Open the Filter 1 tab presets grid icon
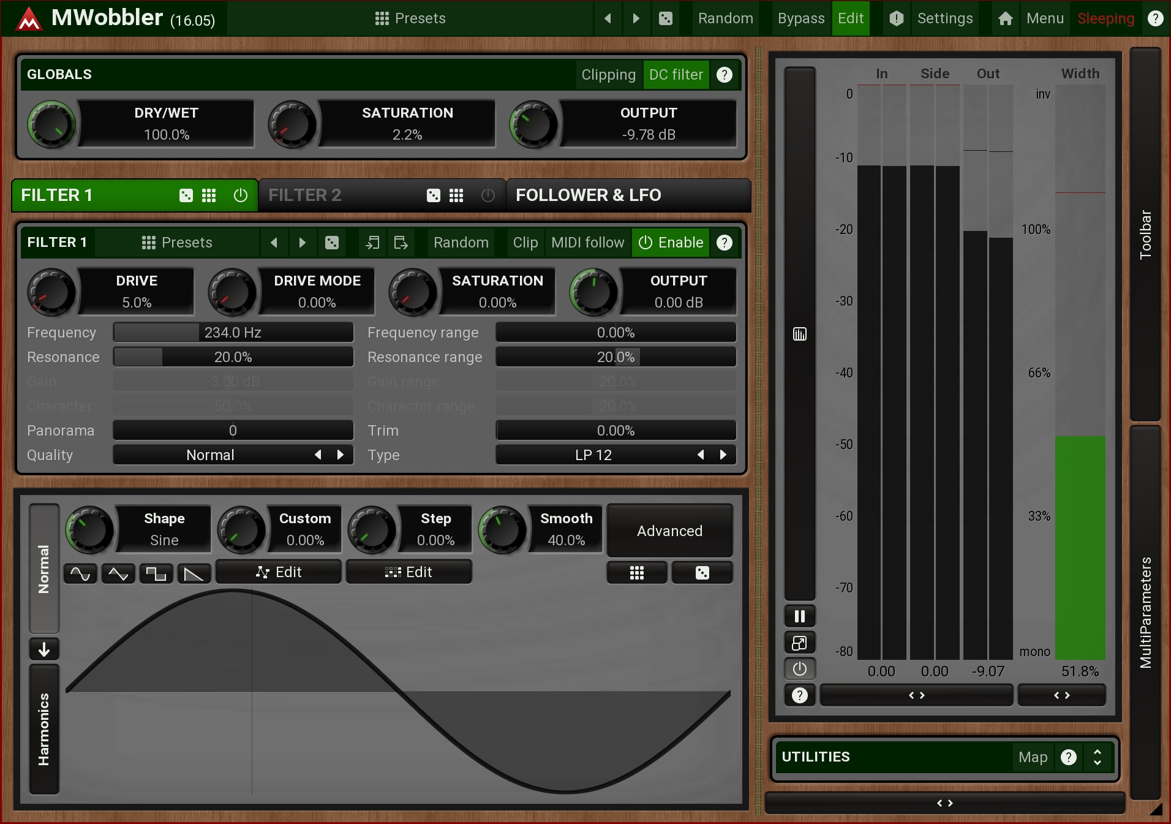 pos(209,195)
